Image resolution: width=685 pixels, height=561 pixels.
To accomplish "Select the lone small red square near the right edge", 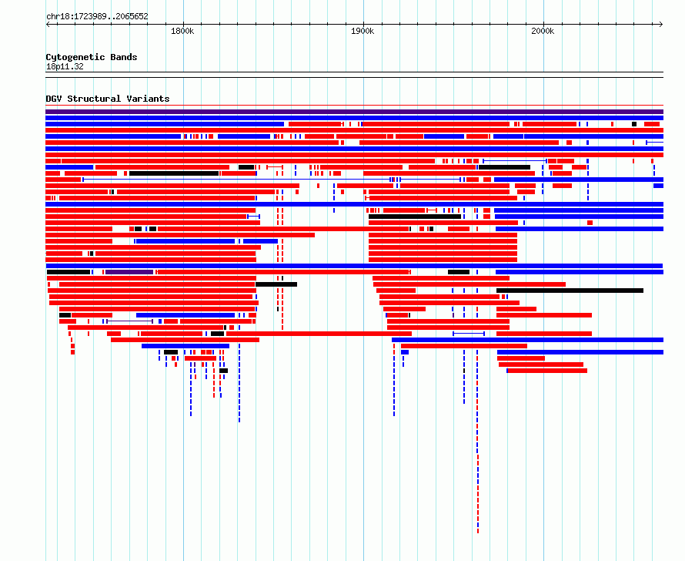I will (590, 223).
